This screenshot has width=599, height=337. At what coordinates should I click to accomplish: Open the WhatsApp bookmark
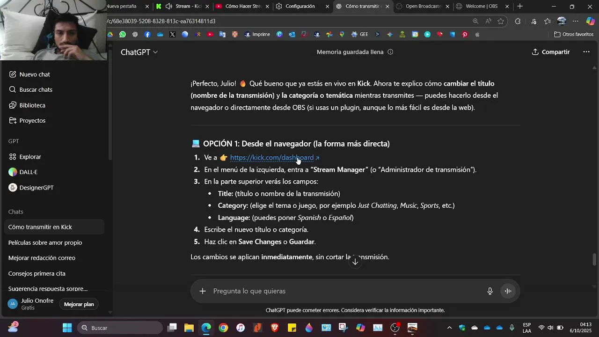pyautogui.click(x=123, y=34)
